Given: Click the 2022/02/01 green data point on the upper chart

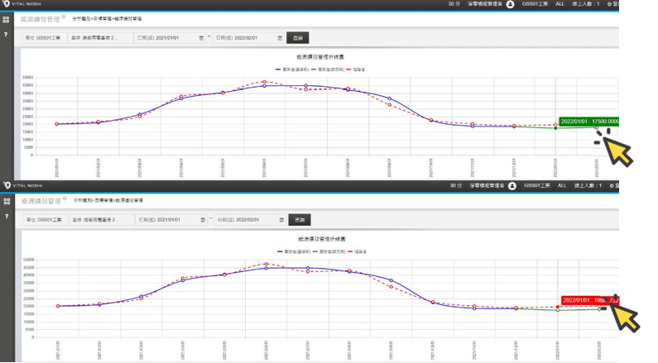Looking at the screenshot, I should pos(597,127).
